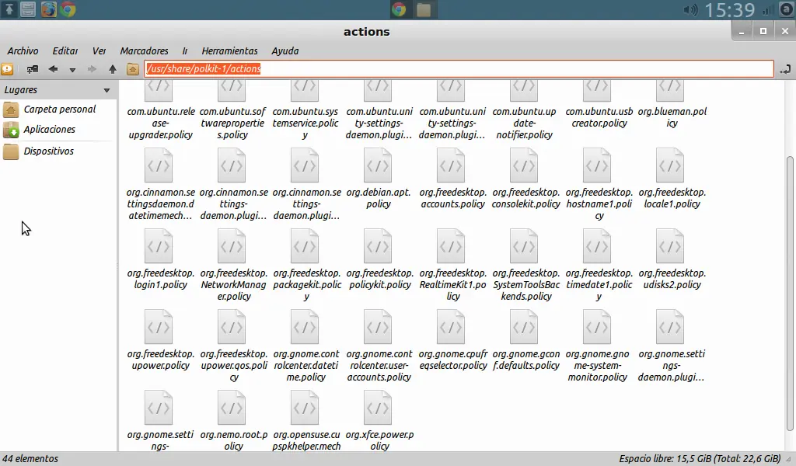Select org.xfce.power.policy file icon

(378, 407)
